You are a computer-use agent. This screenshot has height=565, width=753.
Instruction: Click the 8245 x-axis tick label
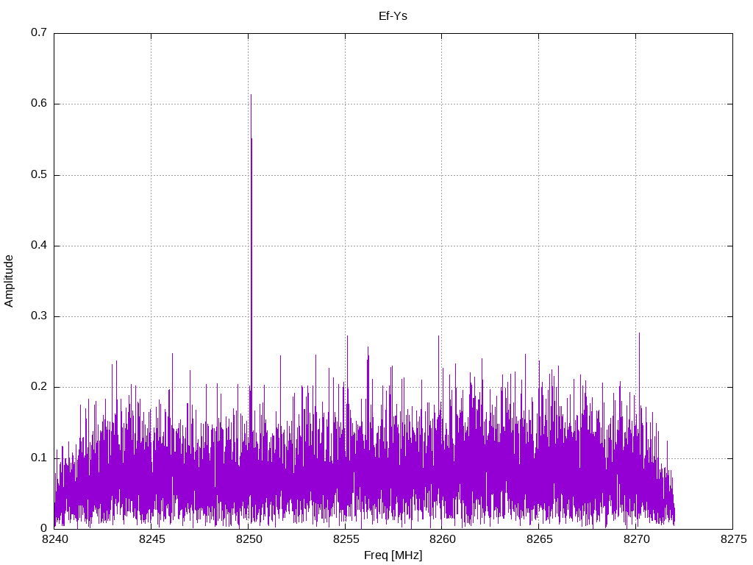(151, 541)
